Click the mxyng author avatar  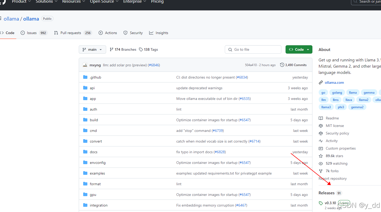pyautogui.click(x=85, y=65)
